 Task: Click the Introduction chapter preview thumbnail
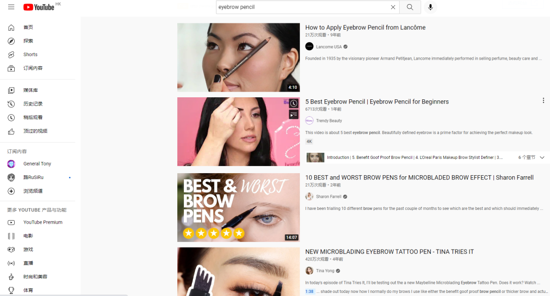315,157
